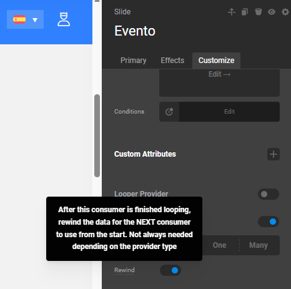291x289 pixels.
Task: Enable the Looper Provider toggle
Action: click(269, 194)
